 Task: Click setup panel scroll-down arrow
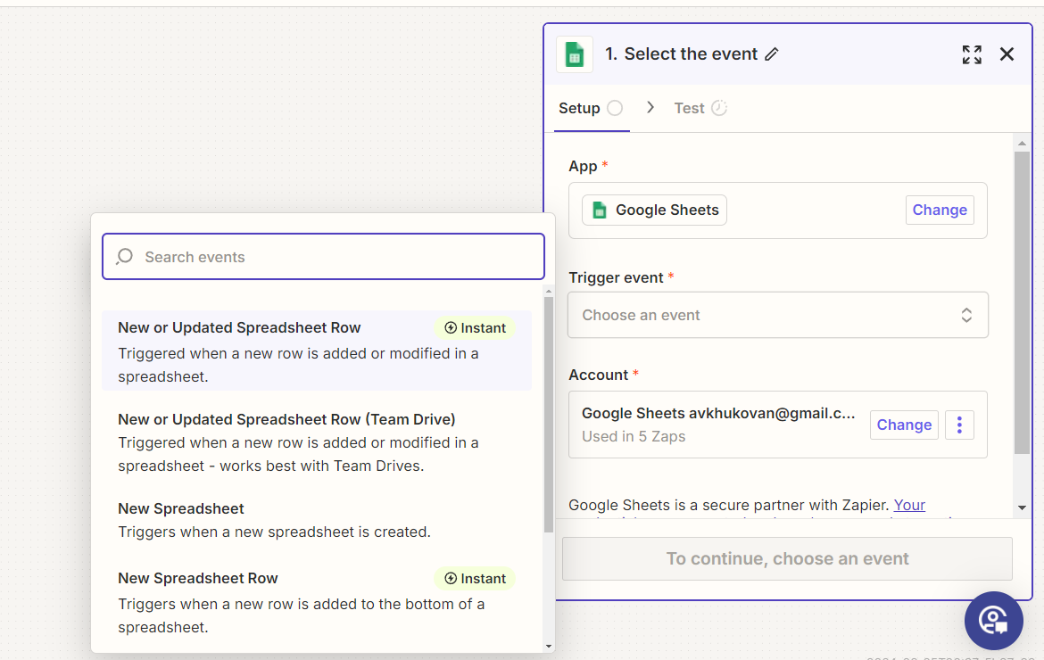(x=1022, y=508)
